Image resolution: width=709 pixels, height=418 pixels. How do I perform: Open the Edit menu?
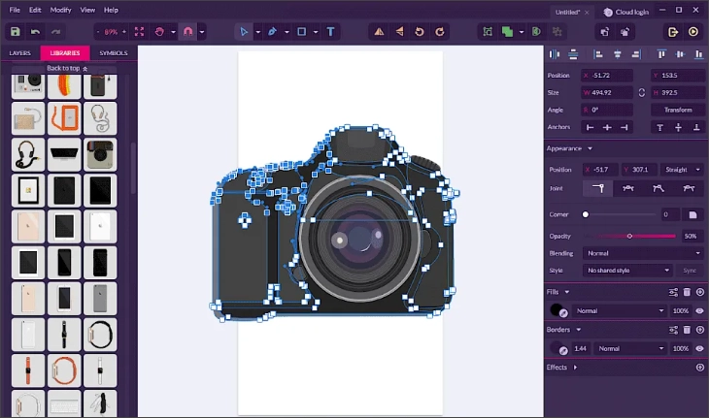(x=35, y=10)
